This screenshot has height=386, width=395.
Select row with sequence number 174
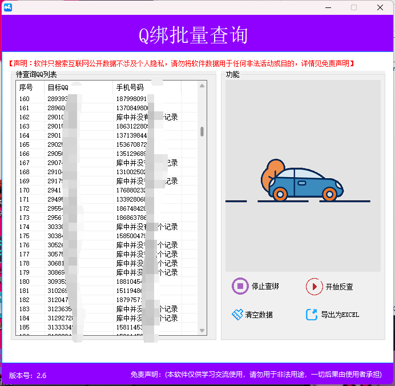pos(107,227)
